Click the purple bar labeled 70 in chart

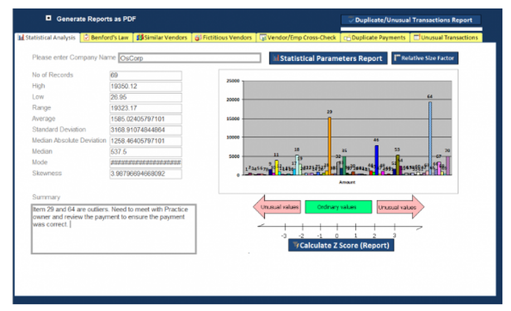coord(448,165)
